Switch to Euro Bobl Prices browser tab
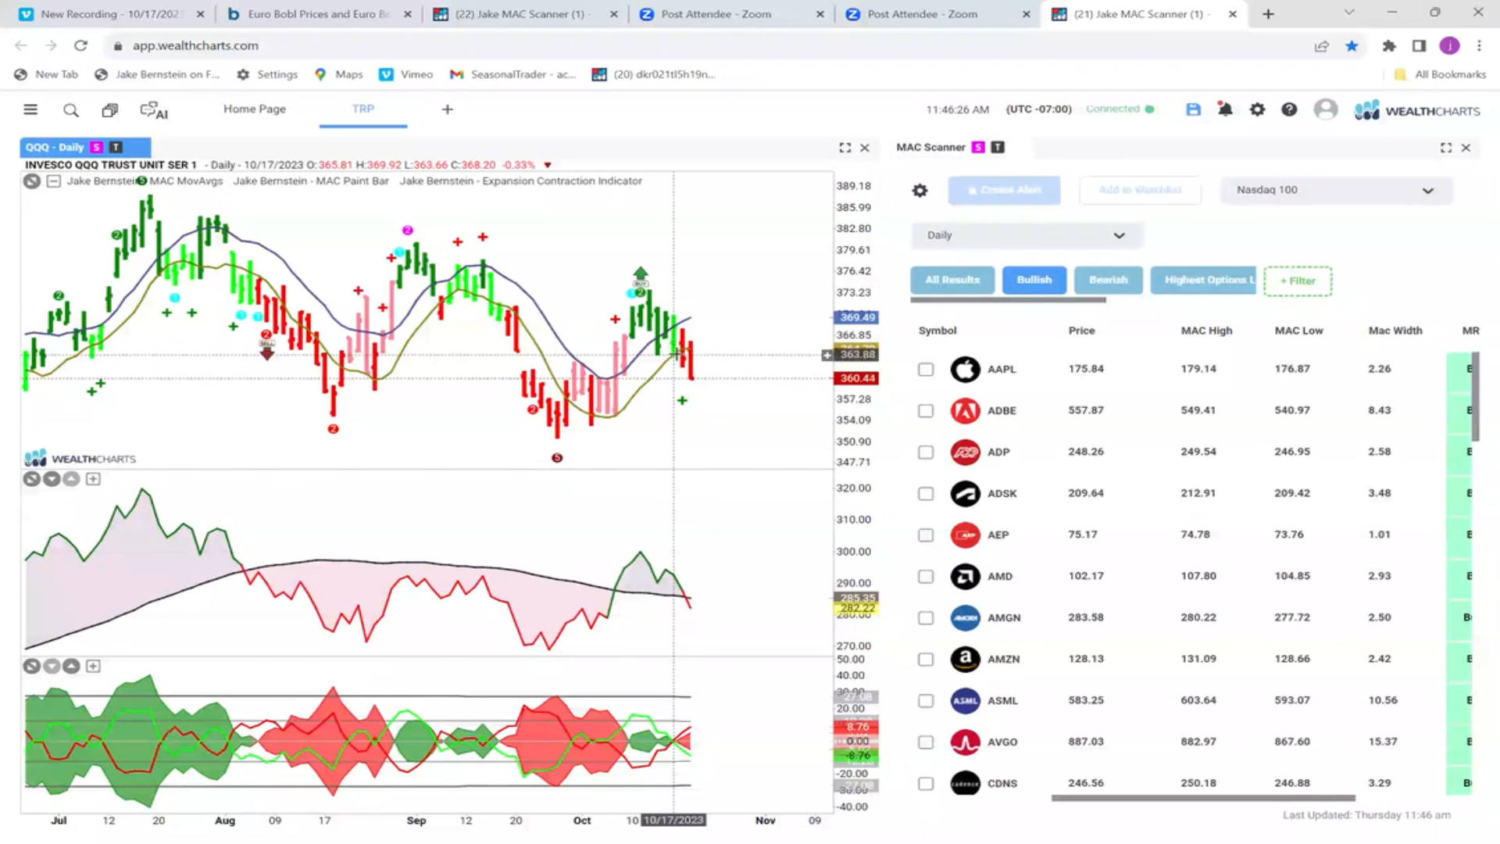The image size is (1500, 844). (x=318, y=14)
